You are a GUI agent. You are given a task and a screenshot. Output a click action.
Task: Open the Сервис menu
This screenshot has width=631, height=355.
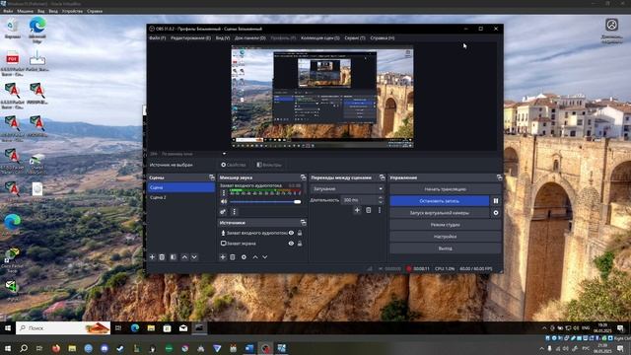pyautogui.click(x=355, y=37)
